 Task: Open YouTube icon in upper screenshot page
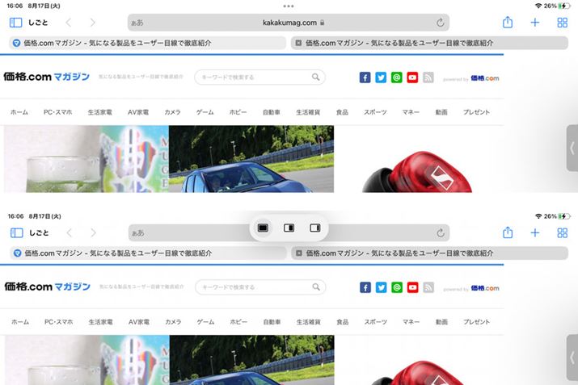coord(412,77)
